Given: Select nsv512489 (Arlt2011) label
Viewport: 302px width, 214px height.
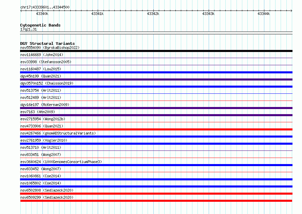Looking at the screenshot, I should pyautogui.click(x=41, y=97).
